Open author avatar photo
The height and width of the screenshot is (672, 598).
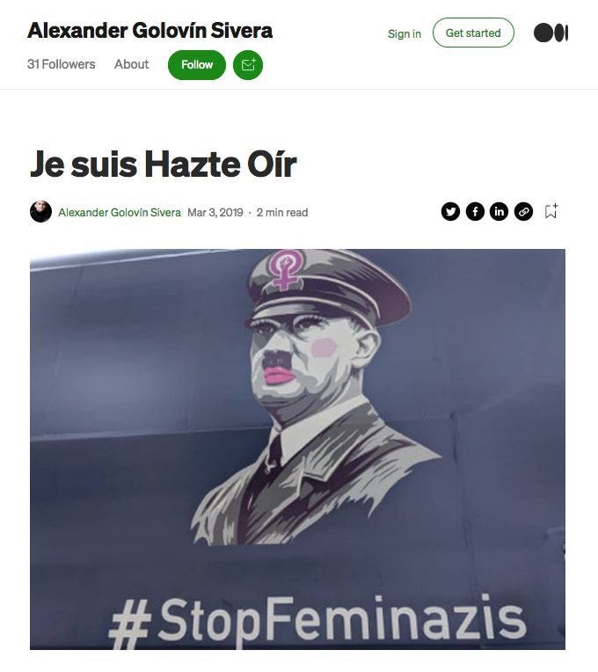click(40, 211)
